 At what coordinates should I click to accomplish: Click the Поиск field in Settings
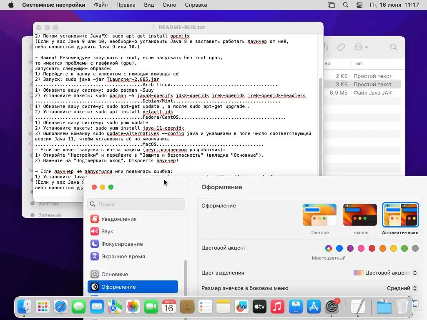click(x=136, y=204)
